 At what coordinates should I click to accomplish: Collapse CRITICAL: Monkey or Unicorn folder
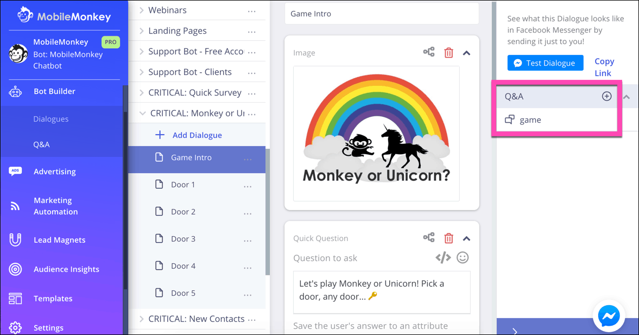coord(142,113)
